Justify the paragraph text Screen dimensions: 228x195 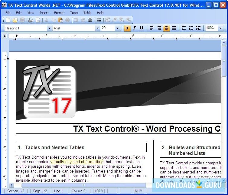click(174, 28)
